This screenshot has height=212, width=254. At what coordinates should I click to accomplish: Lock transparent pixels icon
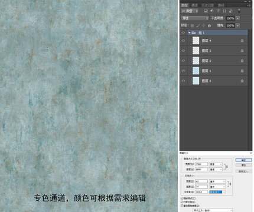coord(192,25)
